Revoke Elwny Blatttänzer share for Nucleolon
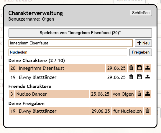The image size is (161, 133). point(147,111)
